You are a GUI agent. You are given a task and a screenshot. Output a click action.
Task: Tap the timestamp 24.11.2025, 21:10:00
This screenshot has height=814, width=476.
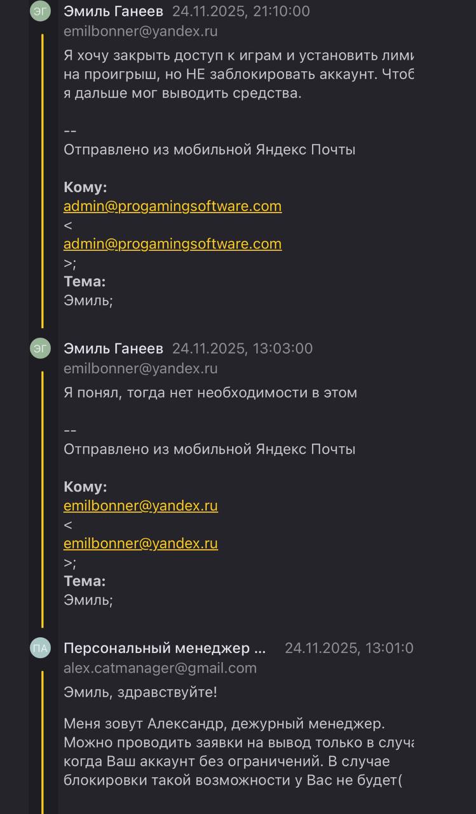[241, 11]
